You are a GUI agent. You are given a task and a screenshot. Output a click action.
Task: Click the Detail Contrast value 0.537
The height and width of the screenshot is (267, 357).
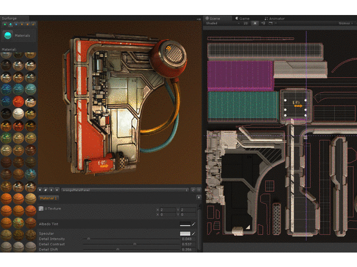pyautogui.click(x=189, y=244)
